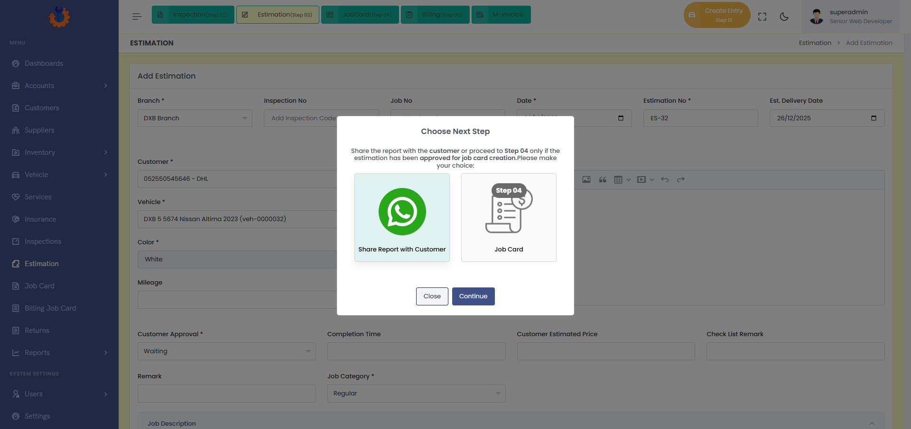Open the JobCard (Step 04) tab

[360, 15]
